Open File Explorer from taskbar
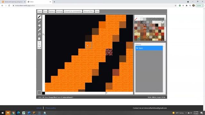205x115 pixels. pyautogui.click(x=8, y=113)
